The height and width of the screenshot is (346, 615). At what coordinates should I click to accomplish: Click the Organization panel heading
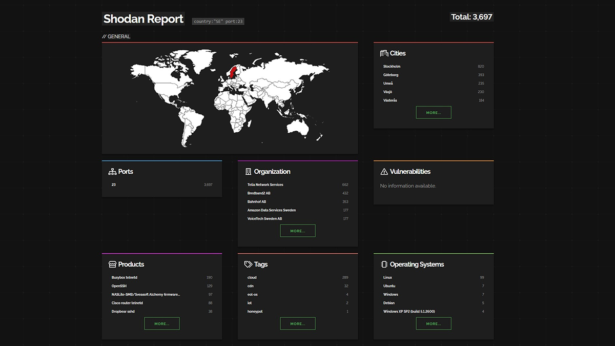(x=272, y=172)
